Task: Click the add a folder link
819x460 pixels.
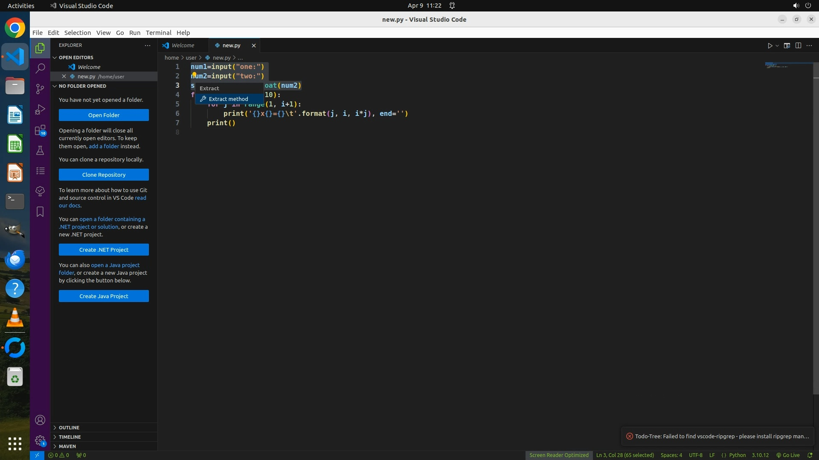Action: (x=104, y=146)
